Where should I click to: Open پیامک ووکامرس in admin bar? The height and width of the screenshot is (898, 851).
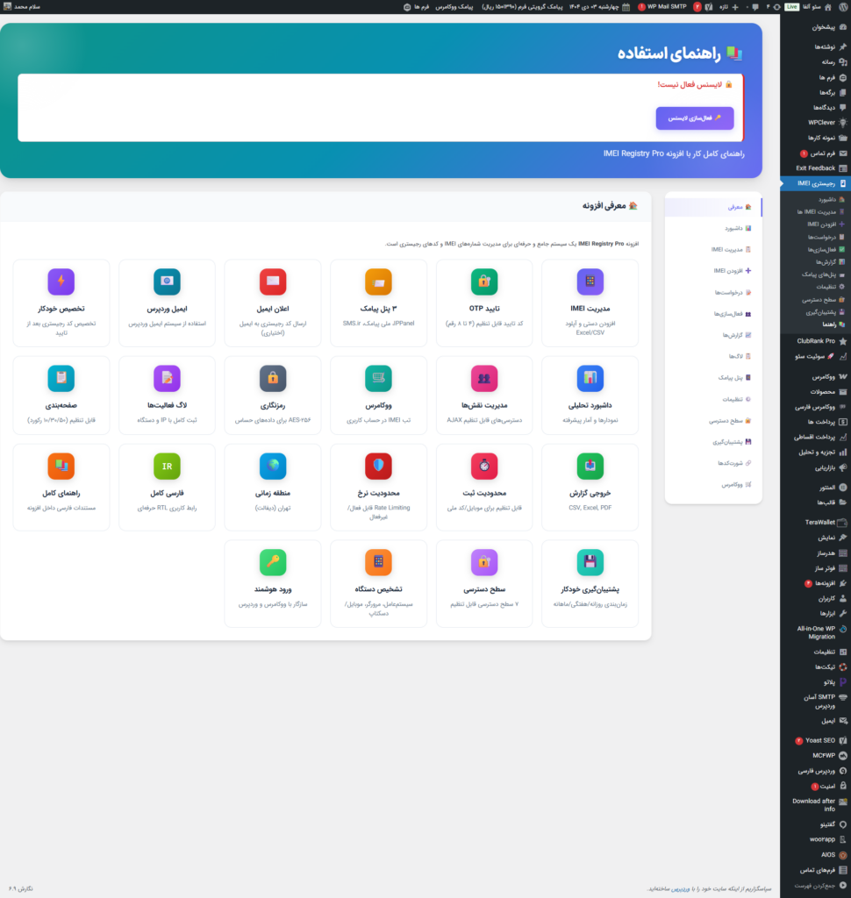(x=454, y=7)
